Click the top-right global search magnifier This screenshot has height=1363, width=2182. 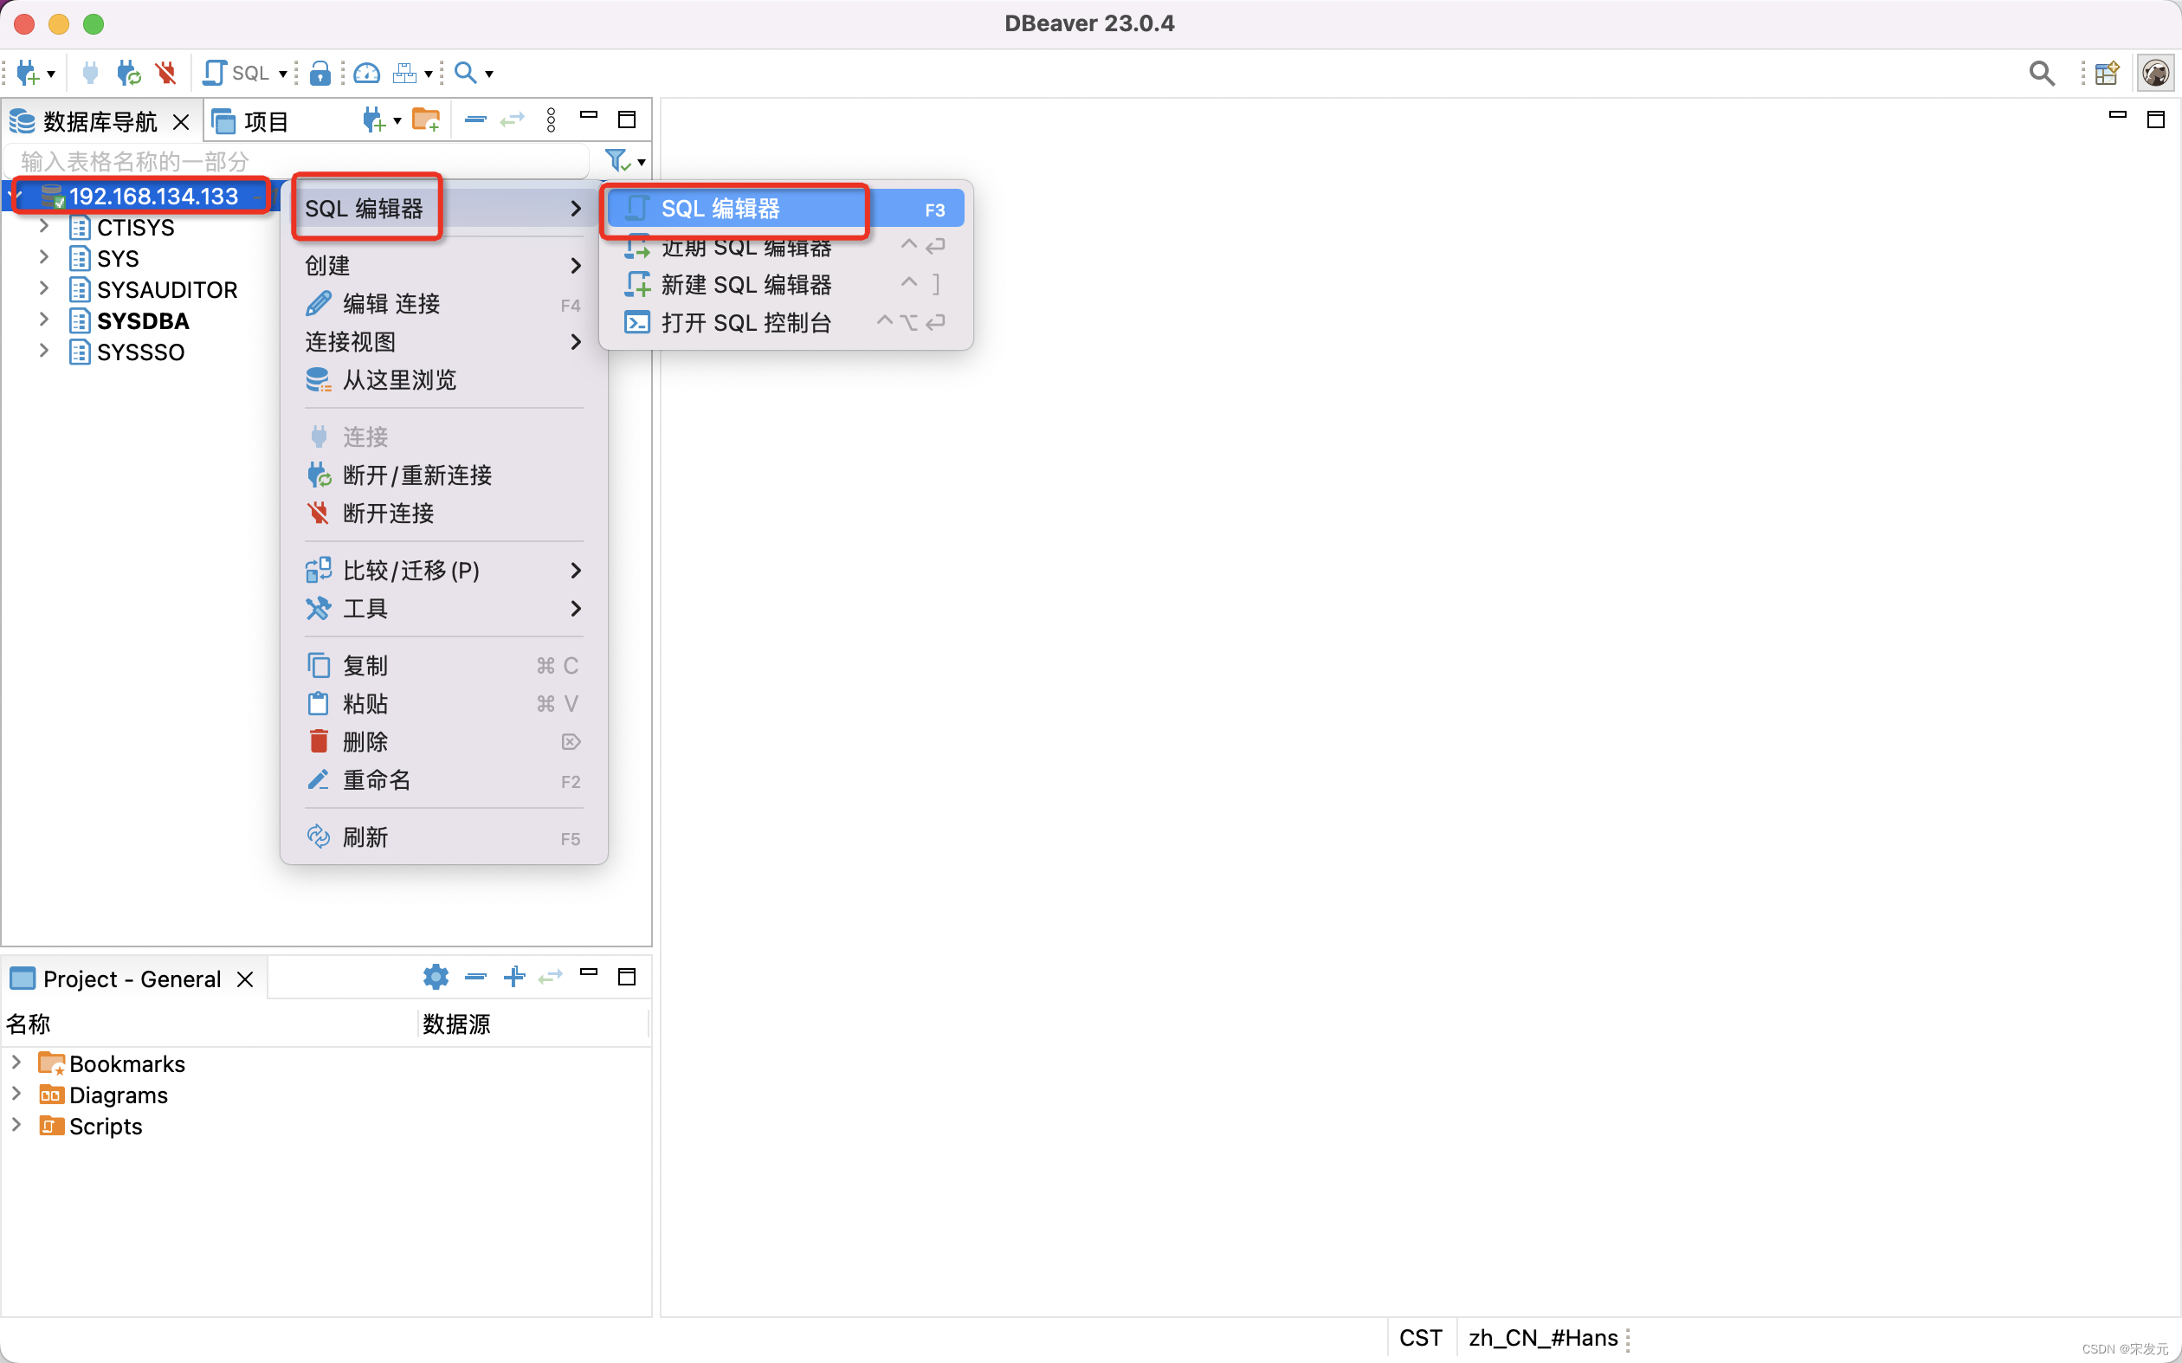(x=2042, y=72)
